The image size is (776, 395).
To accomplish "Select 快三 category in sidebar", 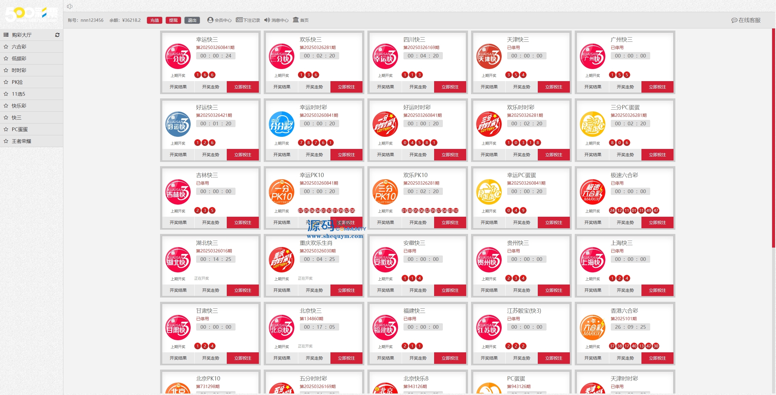I will (17, 118).
